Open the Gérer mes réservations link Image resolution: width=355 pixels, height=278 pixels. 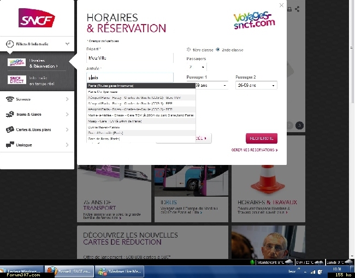coord(254,150)
